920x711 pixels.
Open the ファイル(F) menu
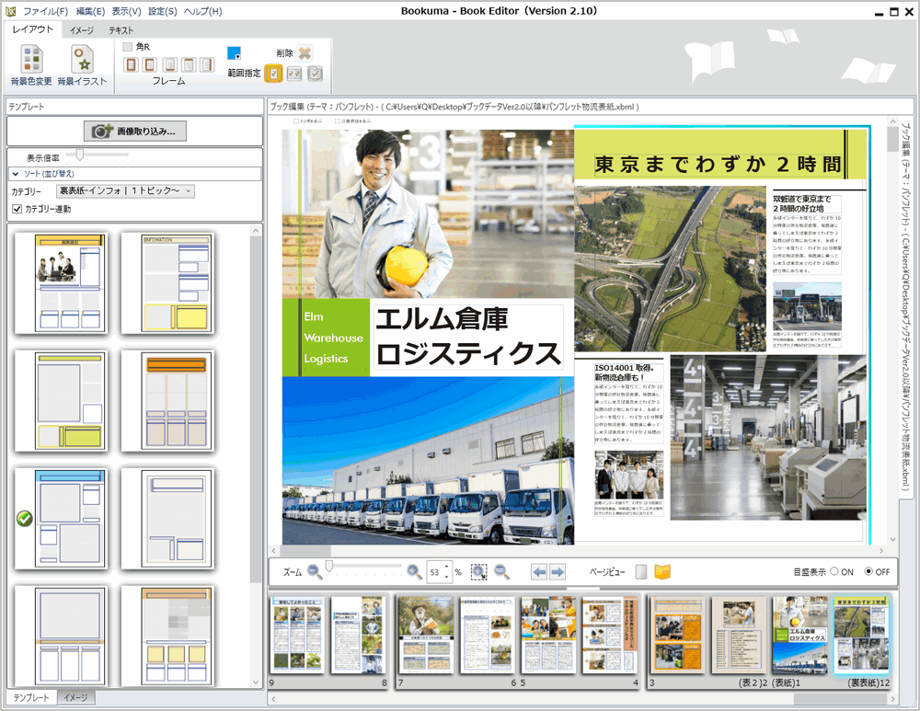point(45,11)
